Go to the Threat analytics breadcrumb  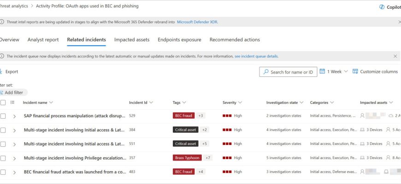pyautogui.click(x=14, y=6)
